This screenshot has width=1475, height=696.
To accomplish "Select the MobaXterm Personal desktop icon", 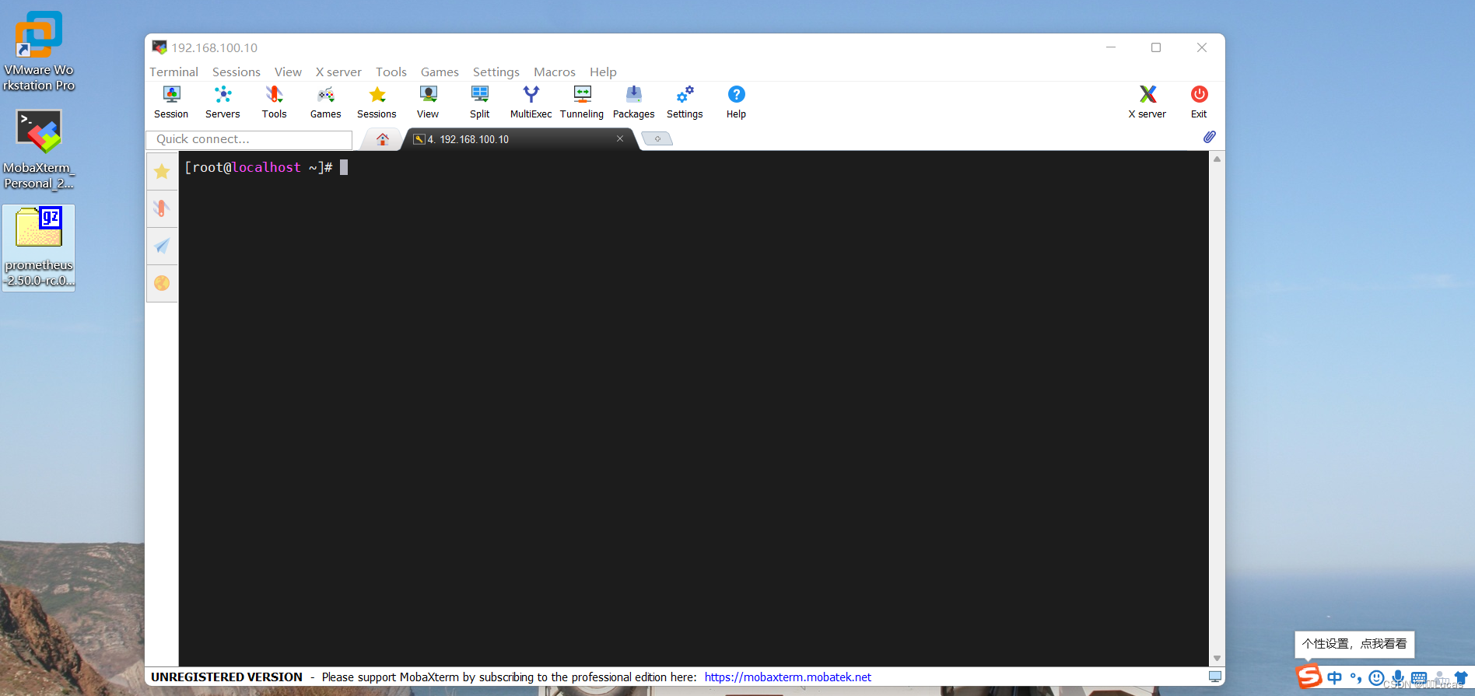I will 39,149.
